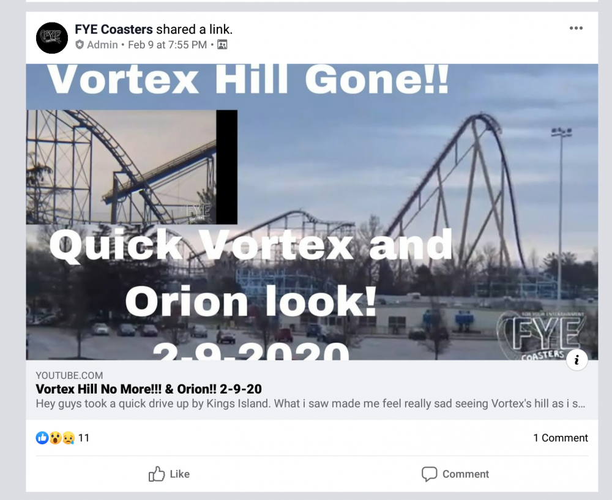This screenshot has height=500, width=612.
Task: Click the FYE Coasters profile avatar
Action: [52, 38]
